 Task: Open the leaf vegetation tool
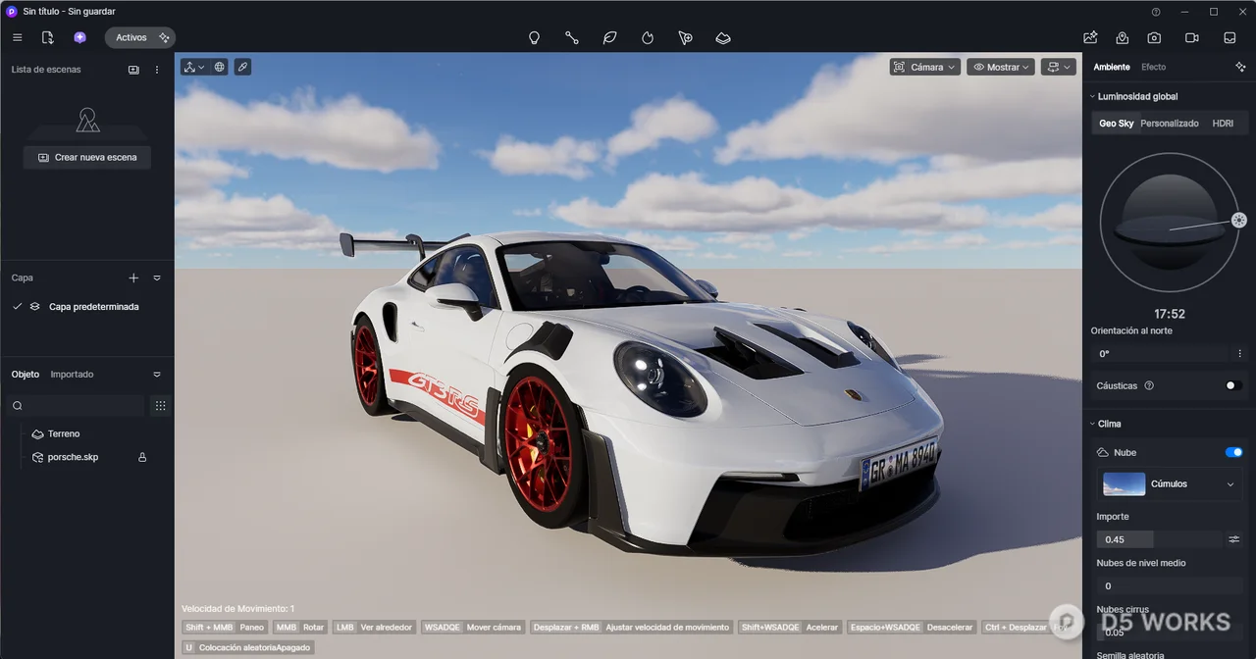[x=609, y=38]
